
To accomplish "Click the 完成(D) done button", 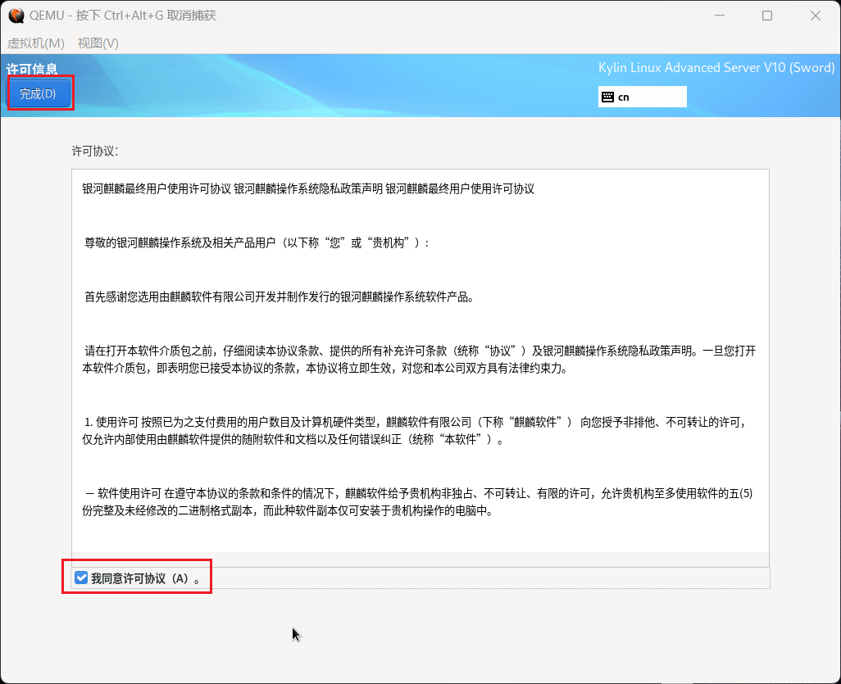I will (38, 94).
